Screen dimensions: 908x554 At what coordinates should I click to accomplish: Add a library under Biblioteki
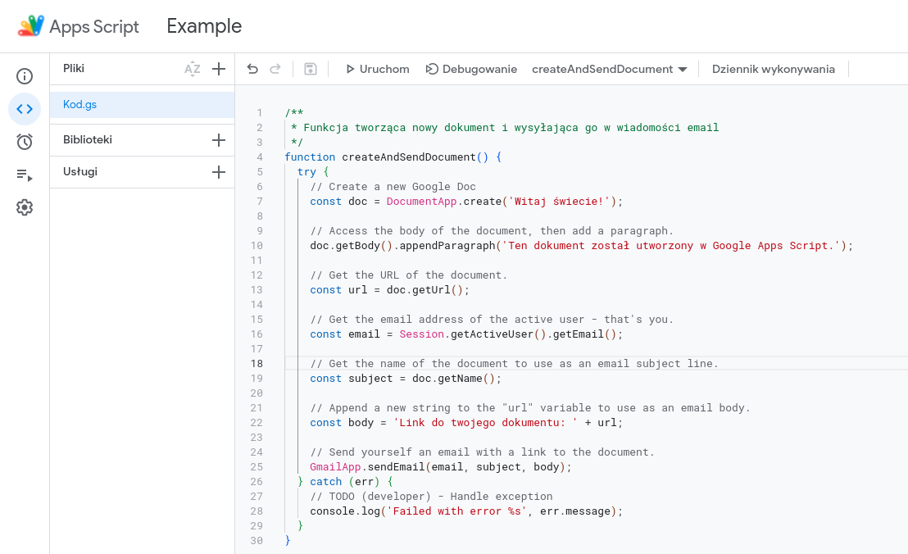pyautogui.click(x=218, y=140)
